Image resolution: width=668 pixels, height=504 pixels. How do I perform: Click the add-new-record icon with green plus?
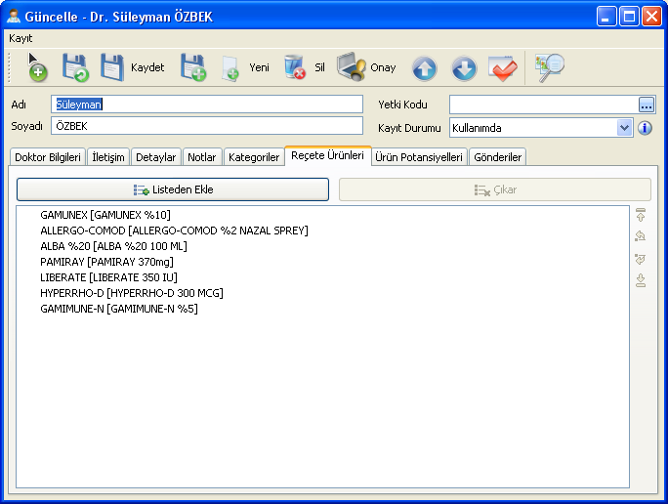(37, 67)
